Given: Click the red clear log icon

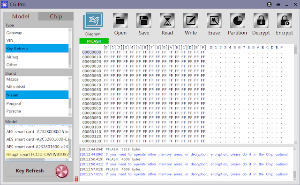Looking at the screenshot, I should point(76,179).
